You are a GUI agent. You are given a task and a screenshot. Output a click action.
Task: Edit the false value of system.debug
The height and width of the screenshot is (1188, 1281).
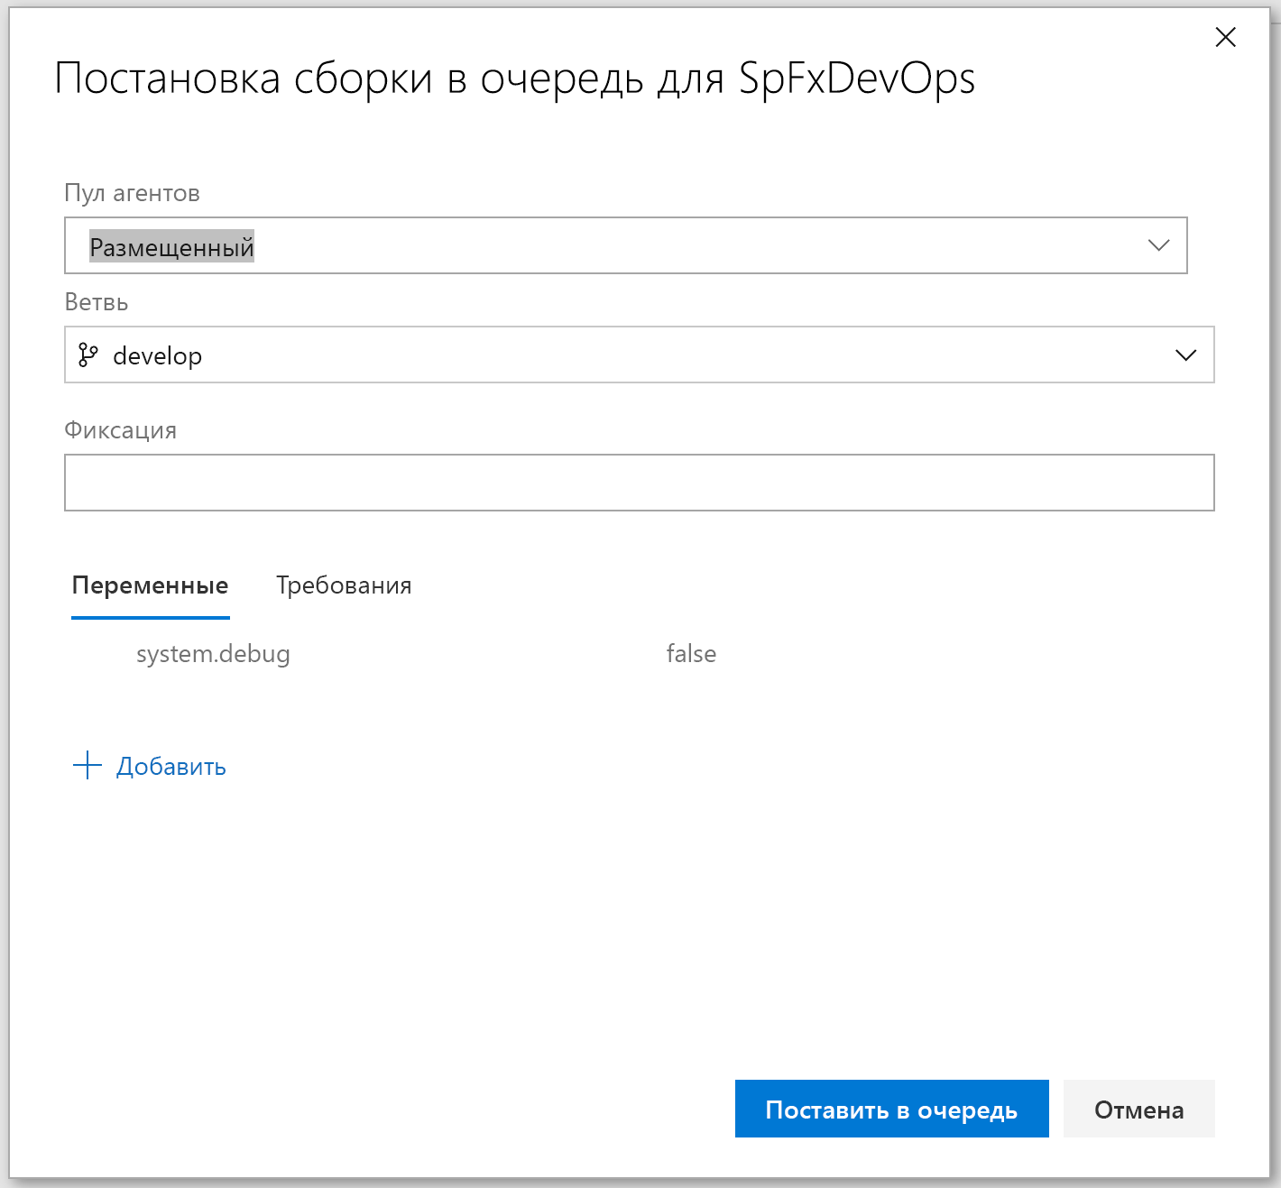coord(691,654)
